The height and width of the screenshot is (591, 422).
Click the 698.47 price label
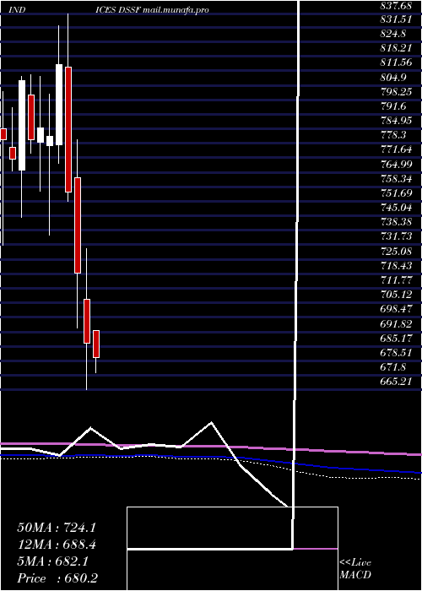[396, 309]
